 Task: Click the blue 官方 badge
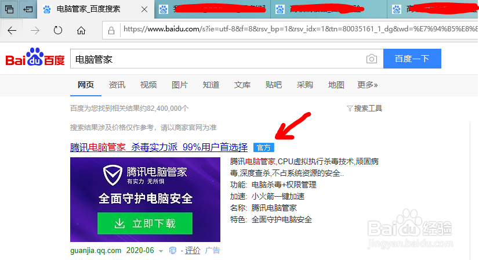264,147
